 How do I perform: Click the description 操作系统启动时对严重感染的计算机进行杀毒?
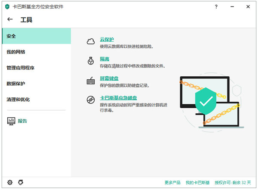tap(134, 108)
